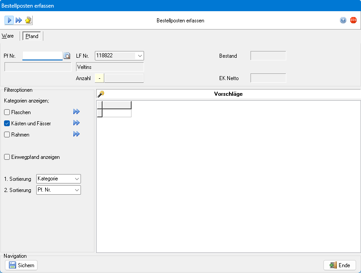Click double-arrow icon next to Flaschen

pyautogui.click(x=76, y=112)
